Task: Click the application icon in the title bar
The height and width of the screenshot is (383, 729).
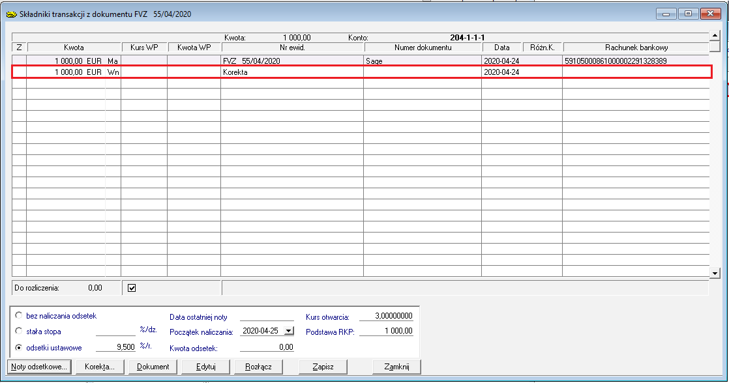Action: 11,14
